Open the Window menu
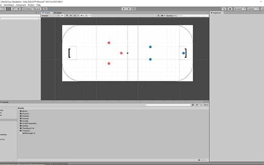The width and height of the screenshot is (264, 165). point(31,5)
